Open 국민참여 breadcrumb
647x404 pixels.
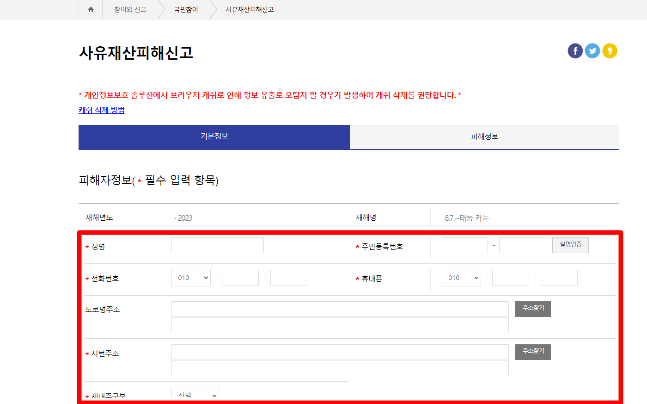[186, 9]
